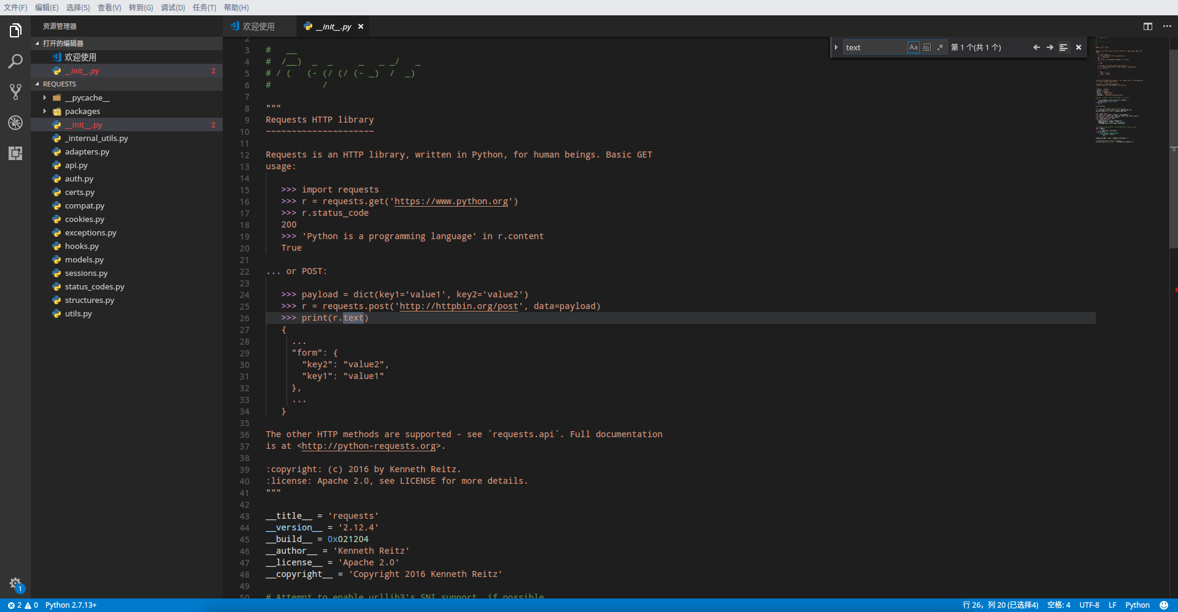Open auth.py file
Image resolution: width=1178 pixels, height=612 pixels.
pos(126,178)
